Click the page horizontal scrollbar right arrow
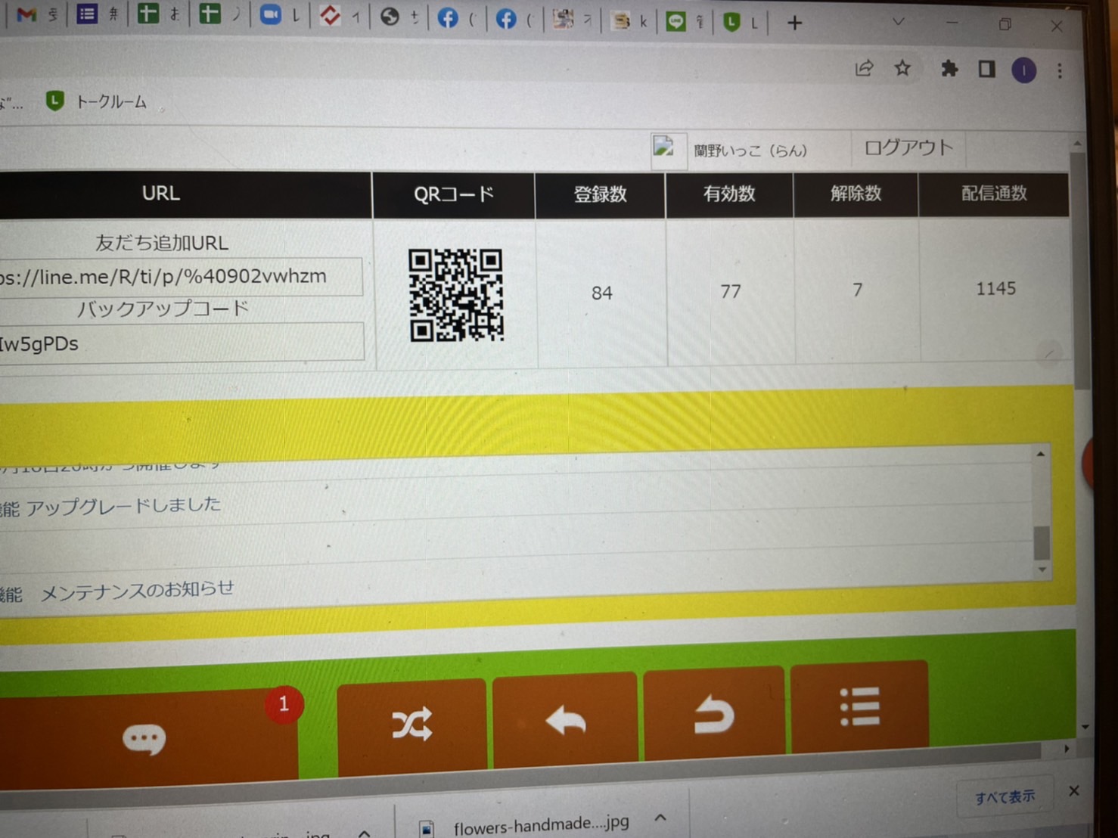This screenshot has width=1118, height=838. click(1067, 749)
